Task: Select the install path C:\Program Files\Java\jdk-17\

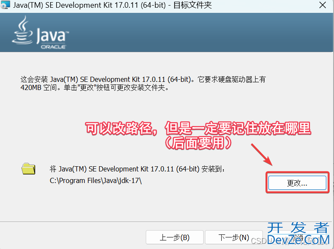Action: (x=96, y=180)
